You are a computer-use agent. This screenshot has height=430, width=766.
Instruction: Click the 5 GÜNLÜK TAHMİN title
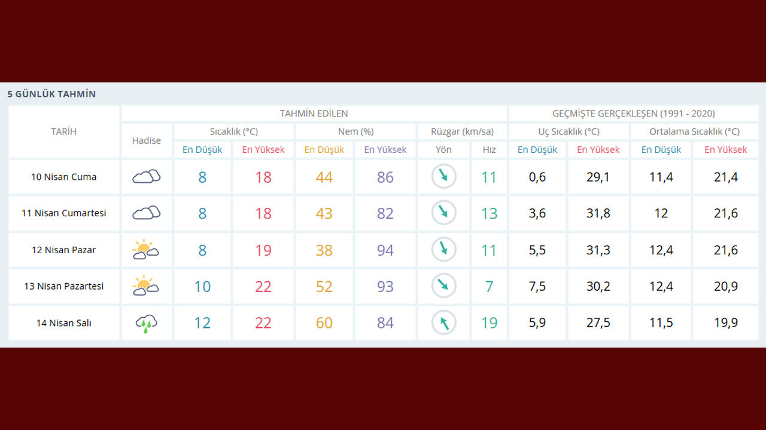[51, 94]
